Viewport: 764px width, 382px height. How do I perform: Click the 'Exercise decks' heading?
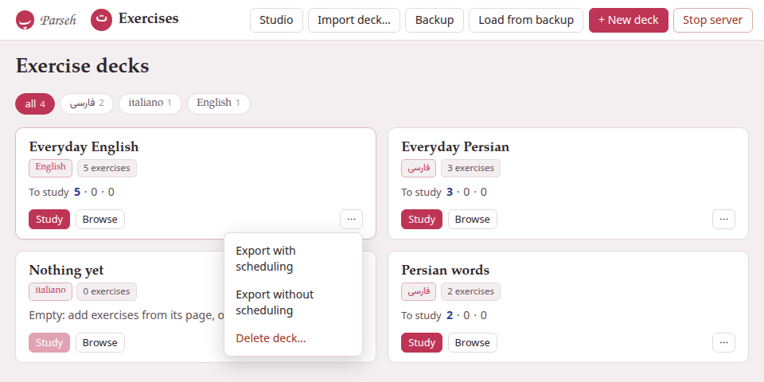[82, 66]
